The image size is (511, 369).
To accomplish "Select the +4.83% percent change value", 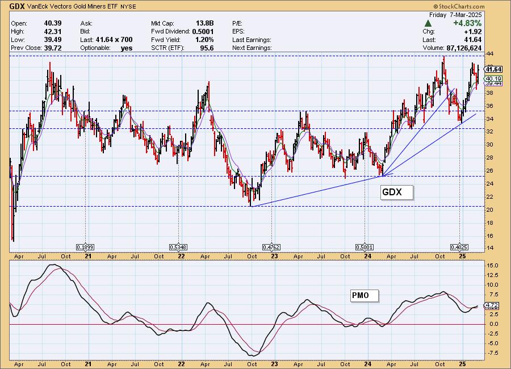I will pyautogui.click(x=467, y=23).
